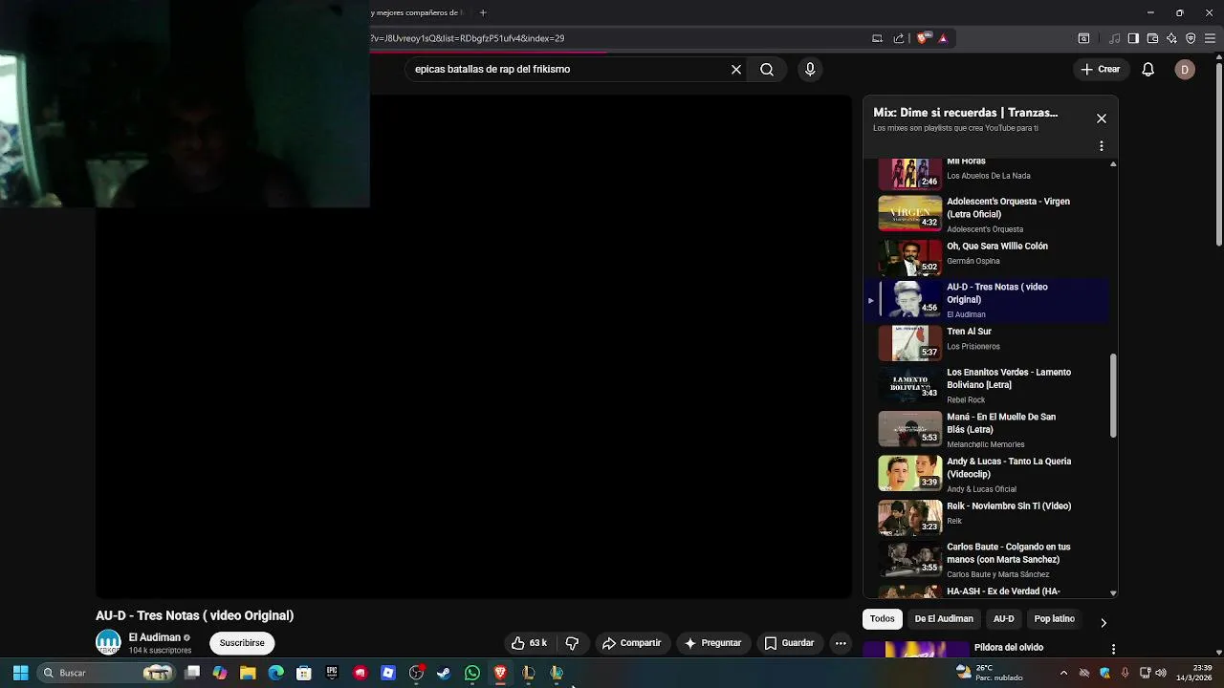This screenshot has height=688, width=1224.
Task: Click the music note playlist icon in toolbar
Action: pos(1115,38)
